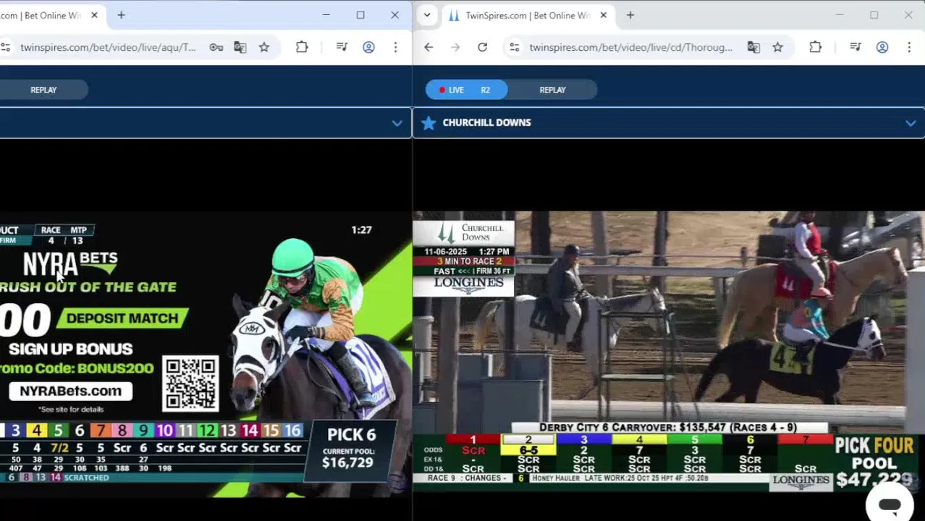This screenshot has width=925, height=521.
Task: Open the chat bubble widget
Action: (x=889, y=505)
